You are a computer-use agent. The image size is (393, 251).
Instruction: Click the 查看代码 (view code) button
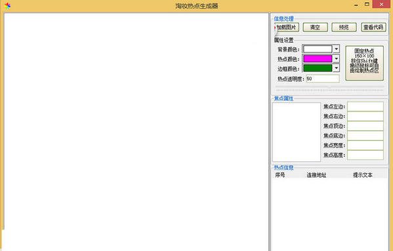(373, 27)
